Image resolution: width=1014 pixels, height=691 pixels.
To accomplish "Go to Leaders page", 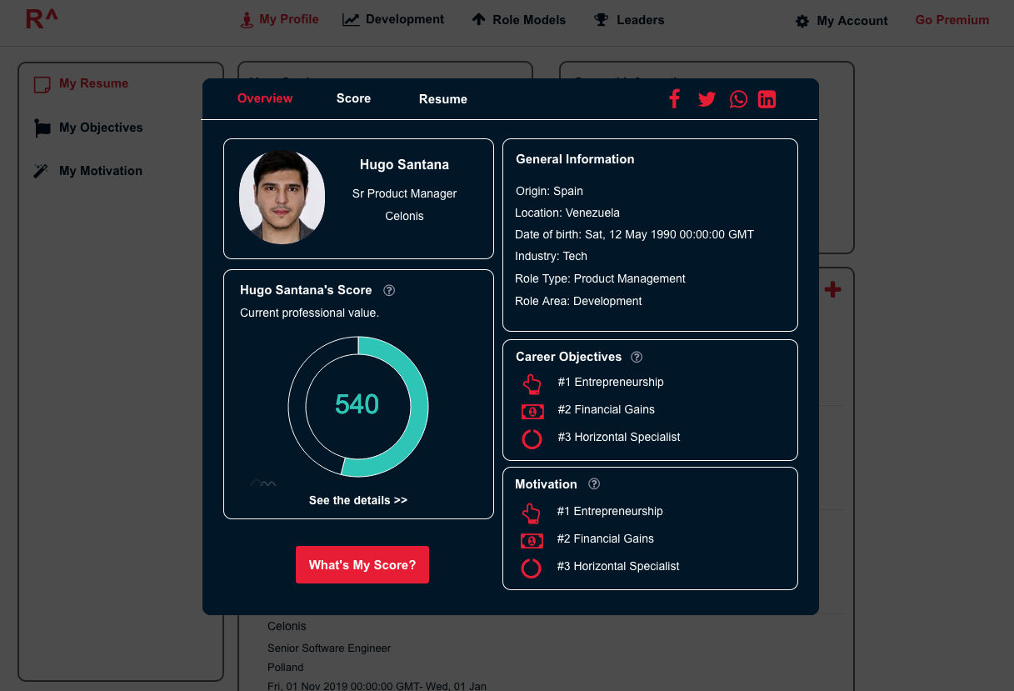I will [x=641, y=20].
